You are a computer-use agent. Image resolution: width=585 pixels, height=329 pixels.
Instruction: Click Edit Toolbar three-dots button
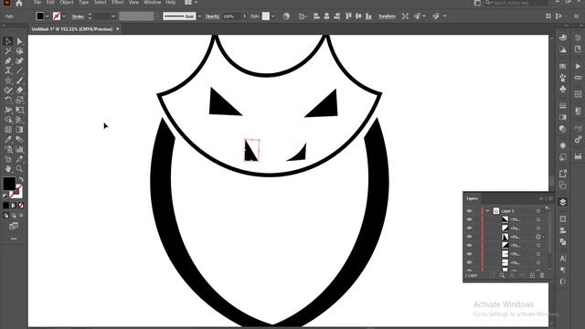(x=14, y=239)
